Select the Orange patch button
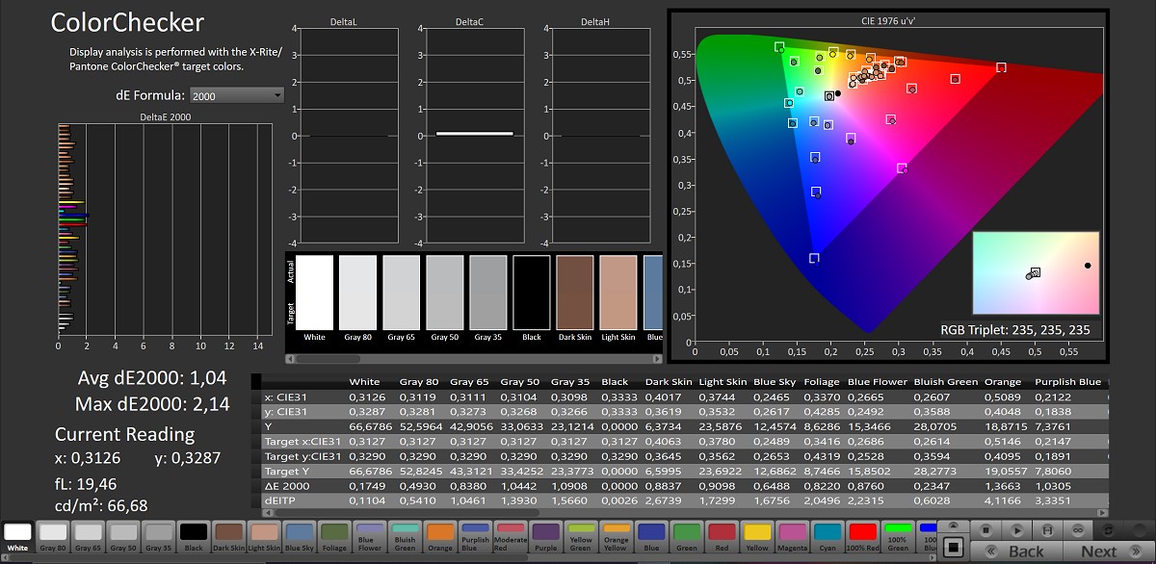1156x564 pixels. (440, 537)
